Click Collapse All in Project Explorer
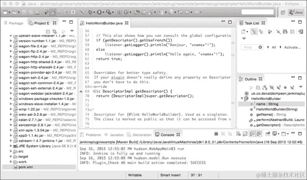The height and width of the screenshot is (180, 307). click(48, 32)
